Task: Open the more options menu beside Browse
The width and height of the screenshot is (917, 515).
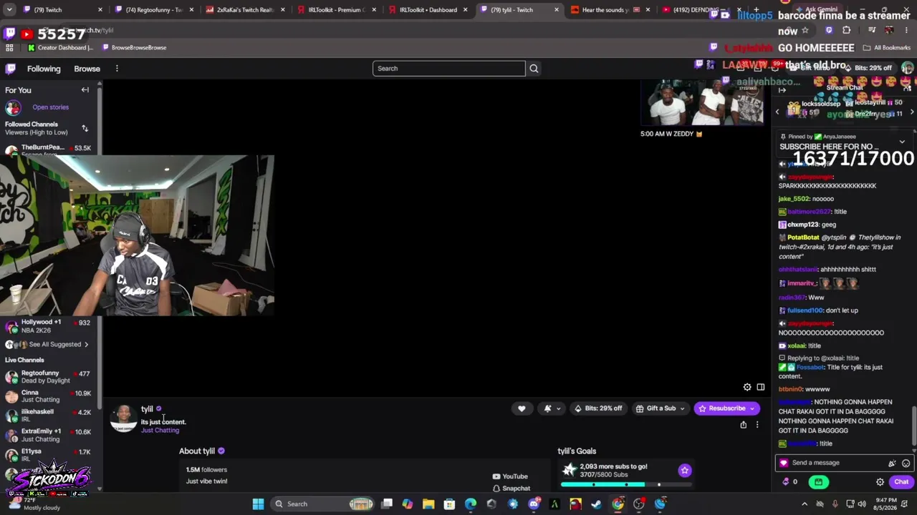Action: (117, 69)
